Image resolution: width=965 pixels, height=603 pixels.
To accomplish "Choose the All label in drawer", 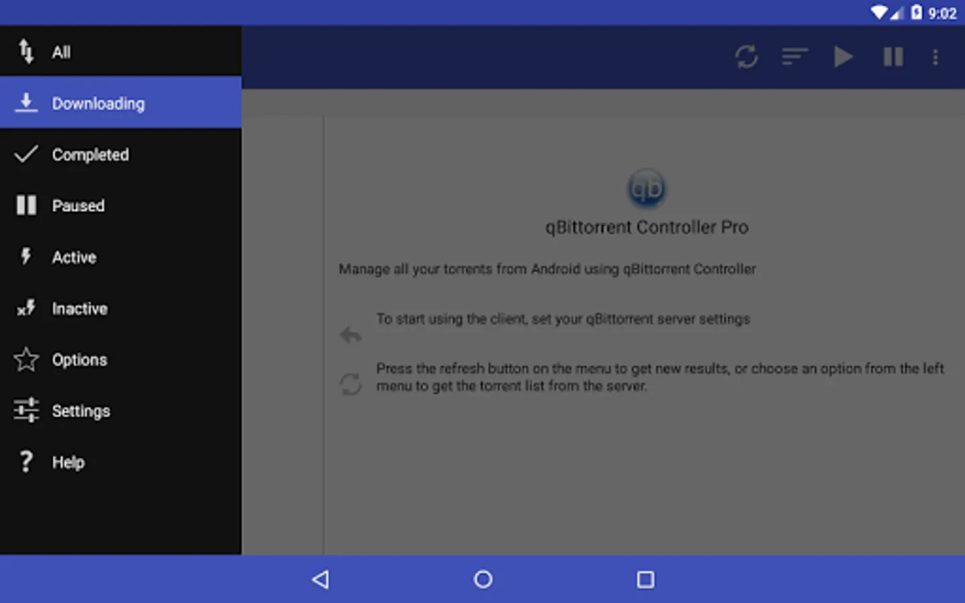I will (61, 52).
